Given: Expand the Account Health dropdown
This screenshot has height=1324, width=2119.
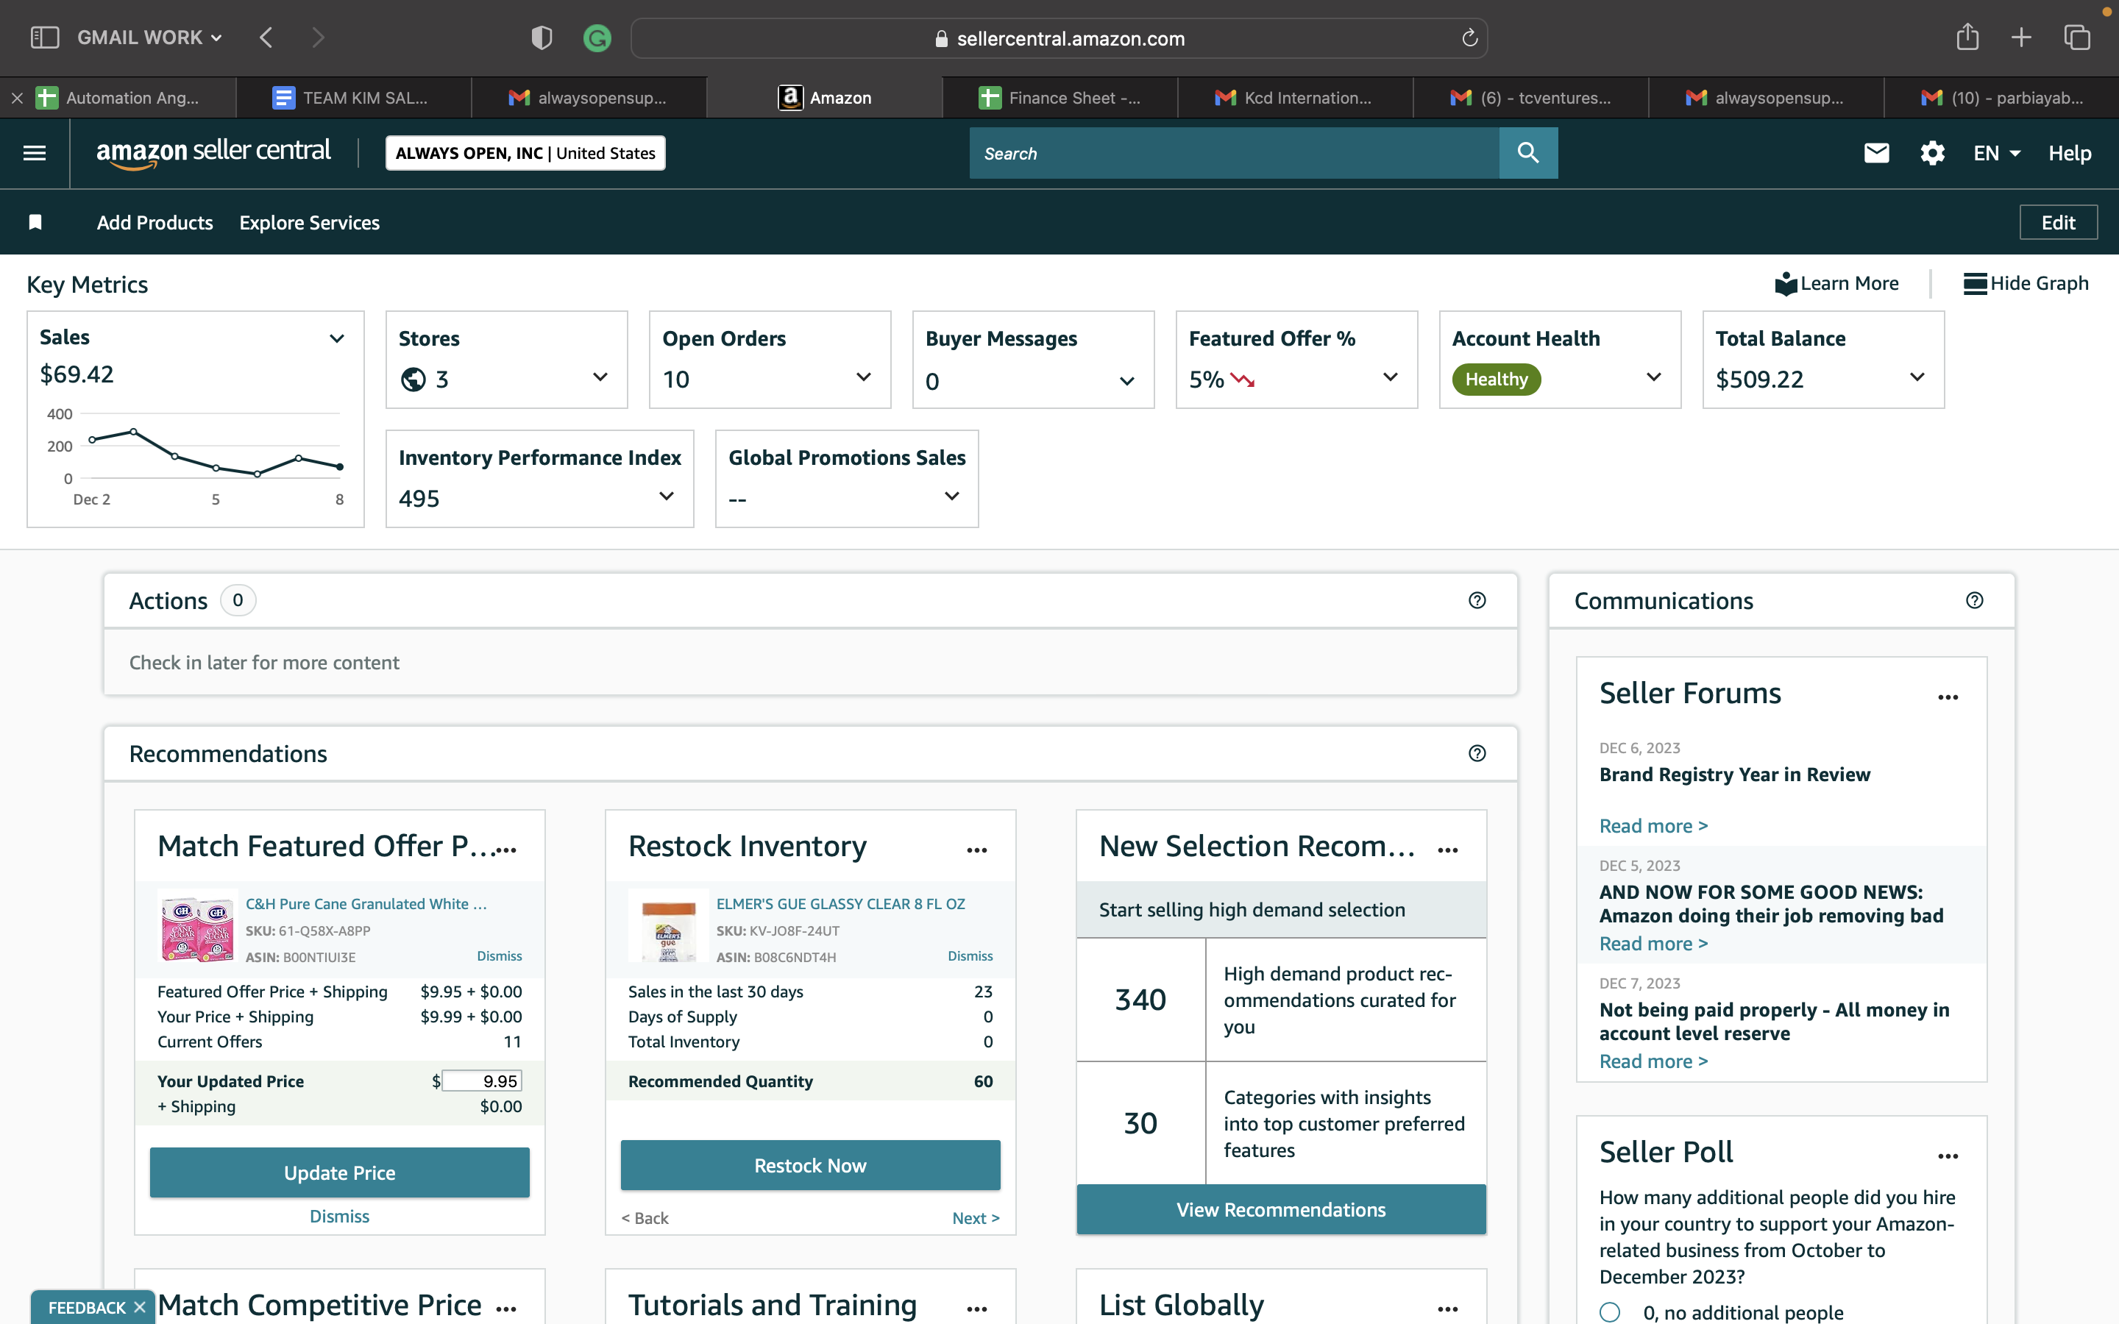Looking at the screenshot, I should coord(1654,377).
